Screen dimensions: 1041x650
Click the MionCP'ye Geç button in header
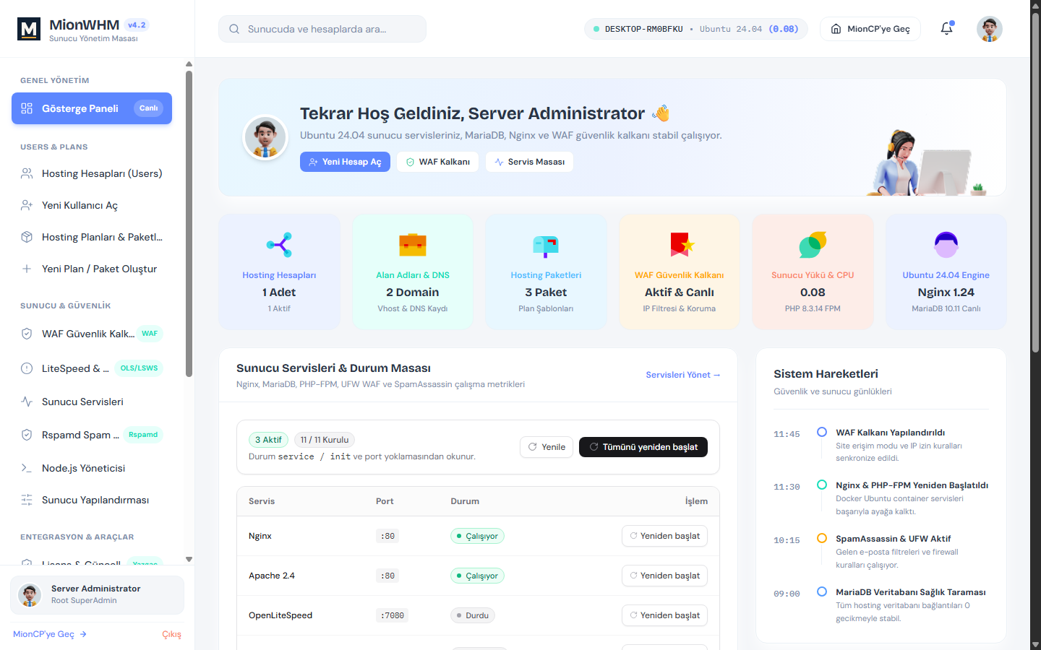870,29
